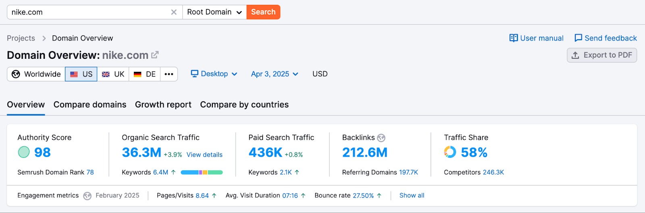Click the green Authority Score circle

(x=24, y=152)
